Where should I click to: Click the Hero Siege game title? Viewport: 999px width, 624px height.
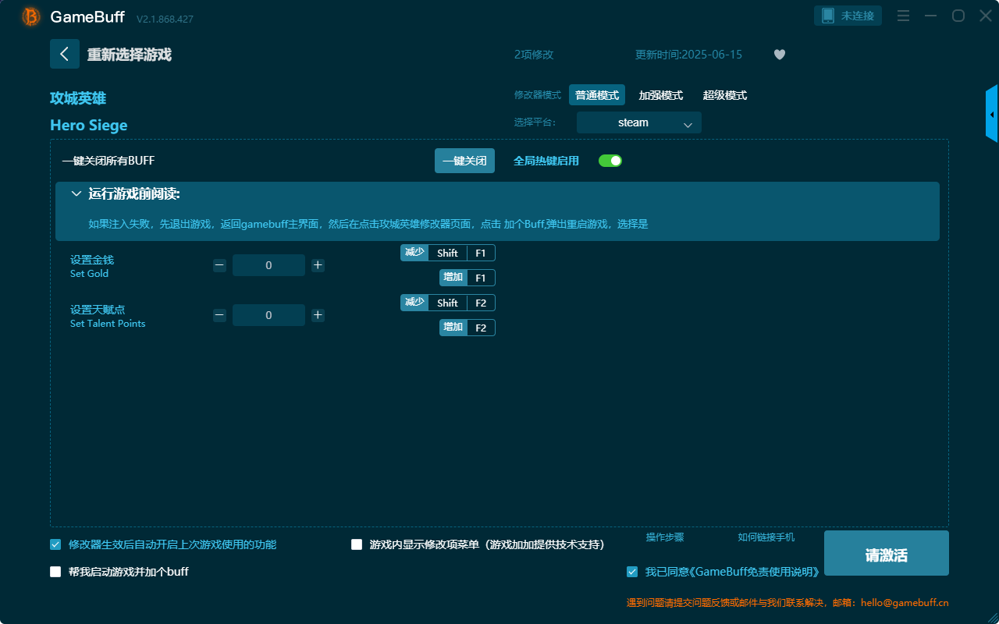(x=89, y=126)
